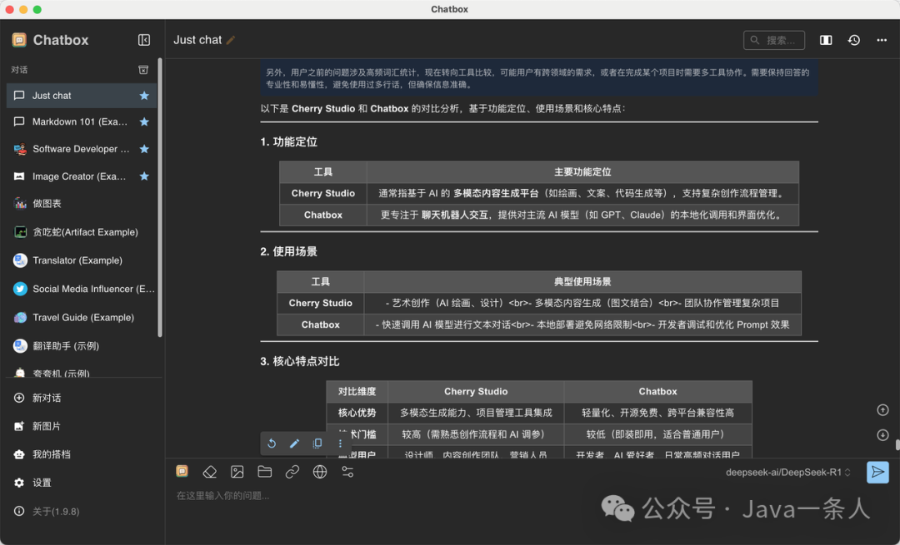Image resolution: width=900 pixels, height=545 pixels.
Task: Open Image Creator (Example) conversation
Action: point(81,176)
